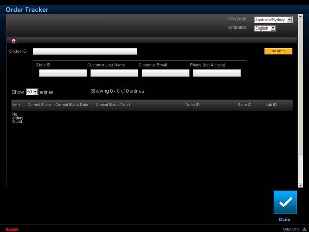The height and width of the screenshot is (232, 309).
Task: Sort by the Item column header
Action: point(16,105)
